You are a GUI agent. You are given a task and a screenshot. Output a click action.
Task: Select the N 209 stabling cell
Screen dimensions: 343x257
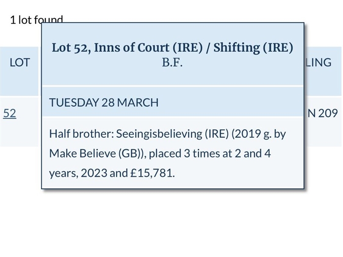[323, 113]
